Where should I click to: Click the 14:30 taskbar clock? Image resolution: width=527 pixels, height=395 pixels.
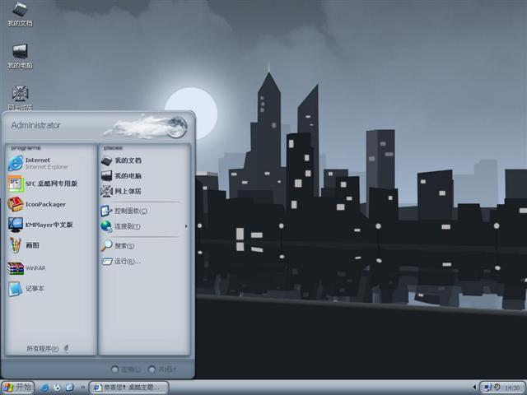pos(512,388)
